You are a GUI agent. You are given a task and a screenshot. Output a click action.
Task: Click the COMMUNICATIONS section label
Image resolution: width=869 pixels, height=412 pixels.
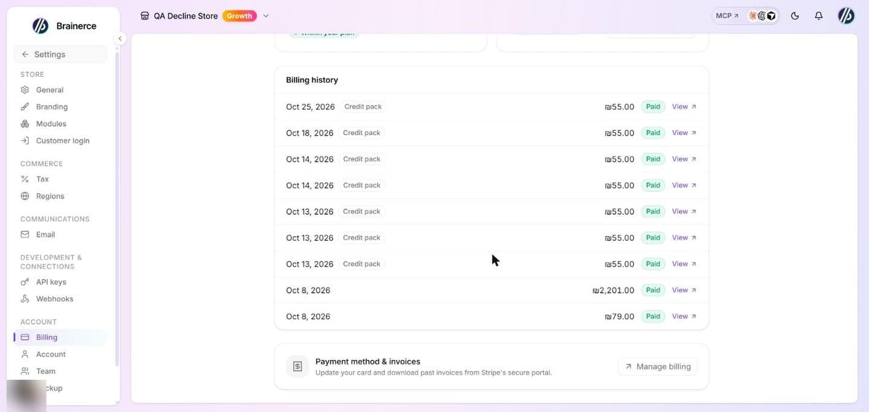[55, 219]
